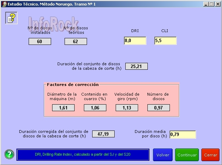Click the DRI input field
This screenshot has width=222, height=165.
click(x=135, y=41)
